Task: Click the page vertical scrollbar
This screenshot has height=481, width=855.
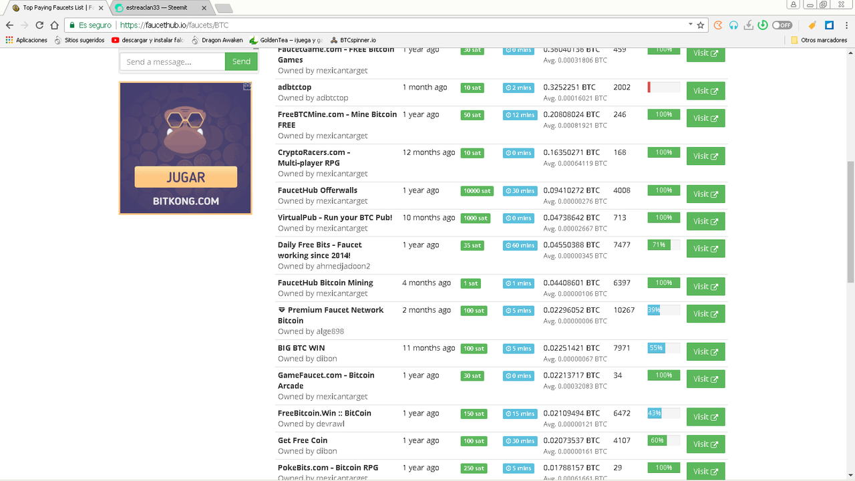Action: (x=850, y=222)
